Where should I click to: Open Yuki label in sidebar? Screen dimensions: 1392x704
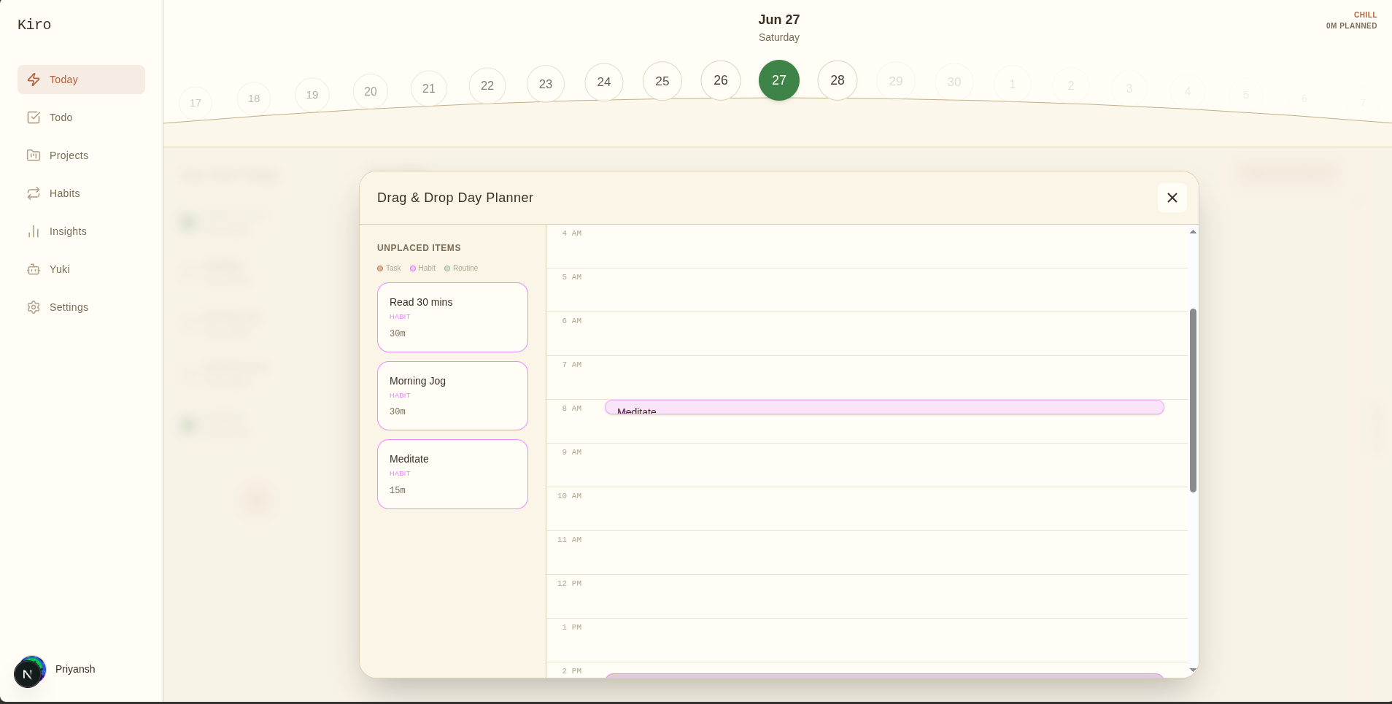point(60,269)
